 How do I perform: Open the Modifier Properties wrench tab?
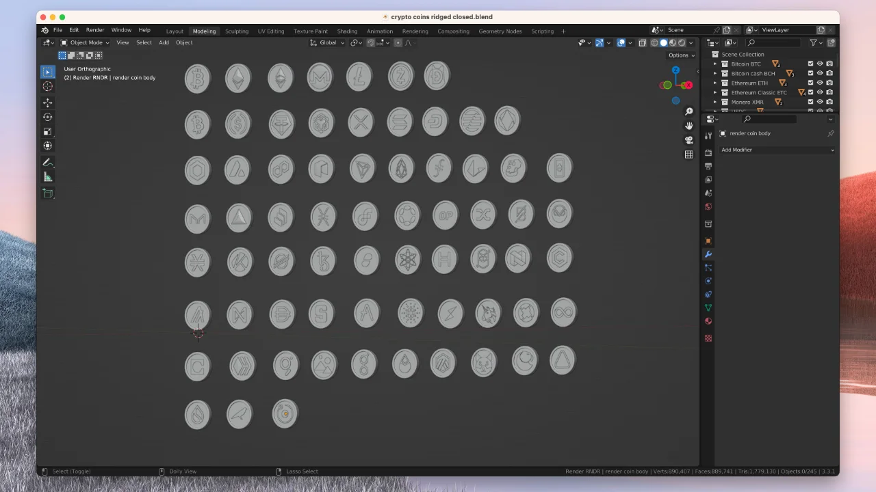click(x=708, y=254)
